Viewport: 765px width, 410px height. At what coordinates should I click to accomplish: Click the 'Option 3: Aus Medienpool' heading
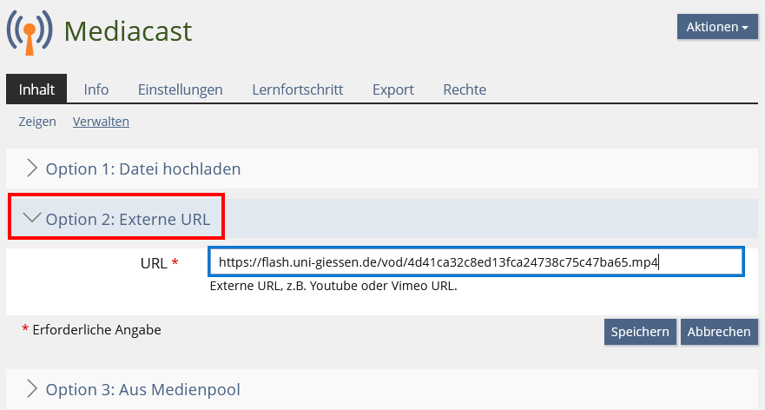pyautogui.click(x=142, y=389)
